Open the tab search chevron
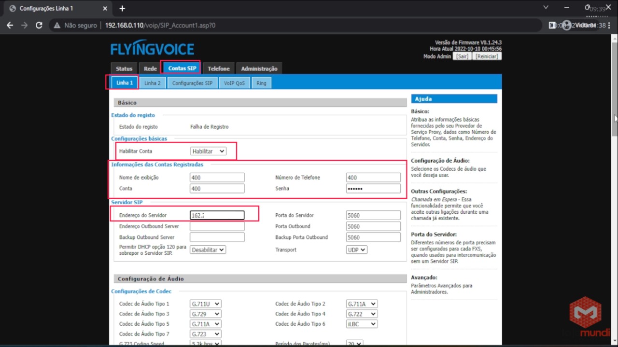618x347 pixels. [x=546, y=8]
